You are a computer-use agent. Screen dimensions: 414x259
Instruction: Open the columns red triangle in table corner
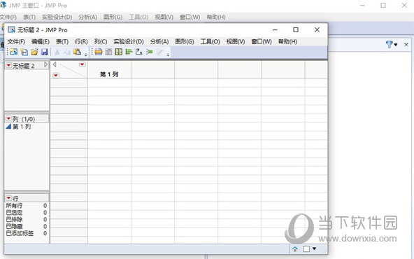pyautogui.click(x=82, y=64)
